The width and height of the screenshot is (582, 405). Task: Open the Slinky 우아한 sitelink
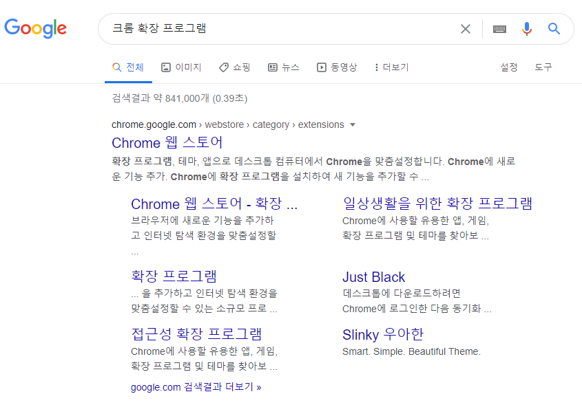coord(383,334)
